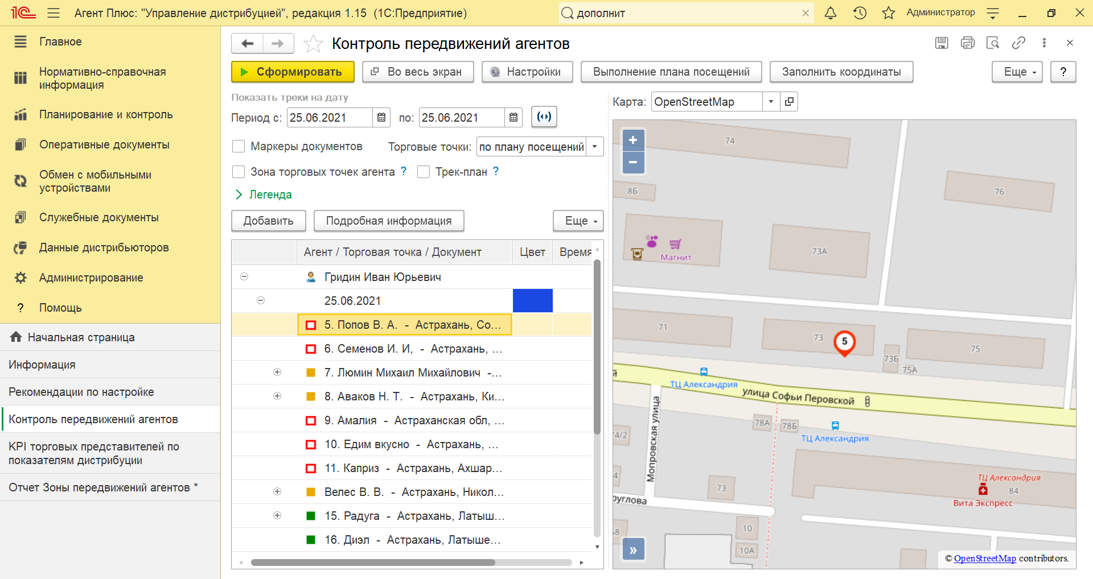Screen dimensions: 1093x579
Task: Zoom out on the map
Action: click(633, 163)
